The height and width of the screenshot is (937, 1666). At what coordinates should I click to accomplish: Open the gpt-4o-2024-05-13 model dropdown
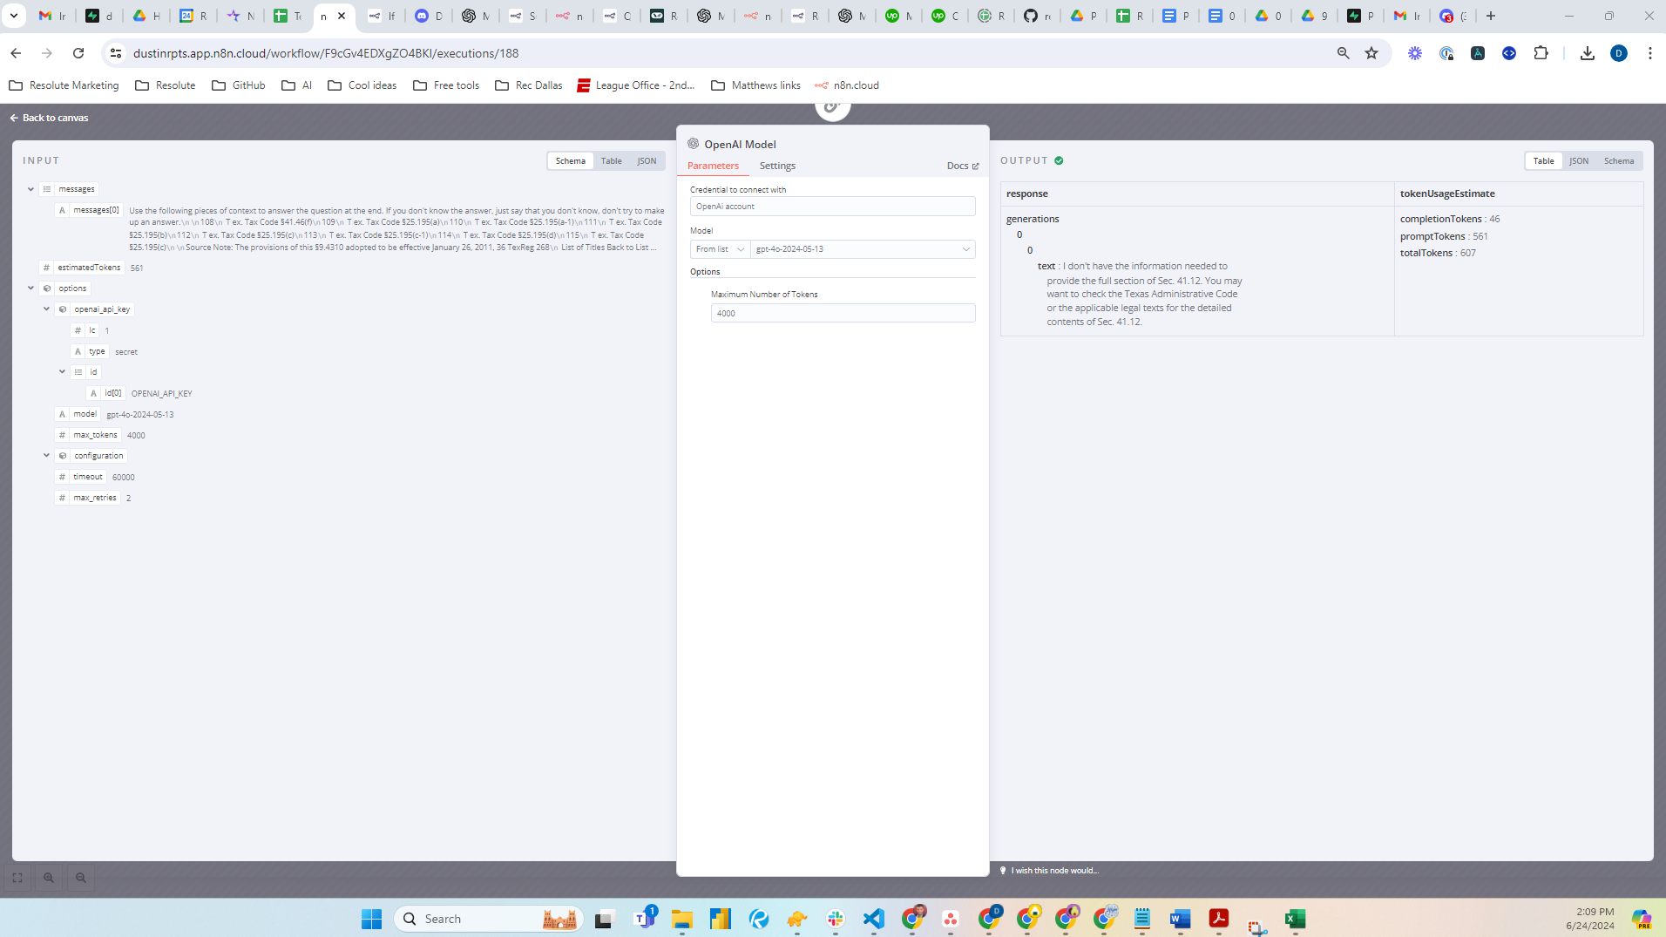(x=863, y=249)
